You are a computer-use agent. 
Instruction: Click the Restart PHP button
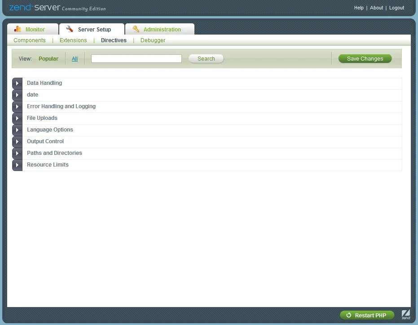point(367,316)
